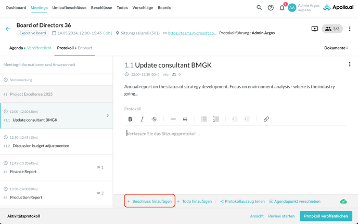Open agenda item three-dot menu
The image size is (358, 224).
350,64
